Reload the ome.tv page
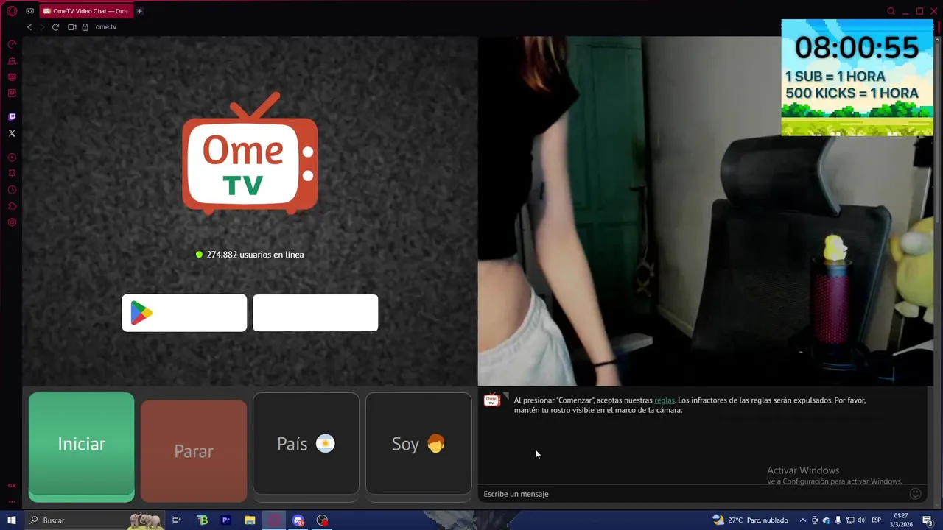943x530 pixels. click(x=55, y=27)
